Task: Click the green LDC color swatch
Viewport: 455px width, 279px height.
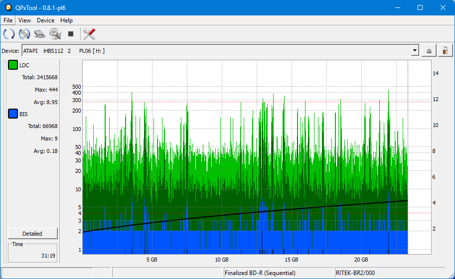Action: coord(13,65)
